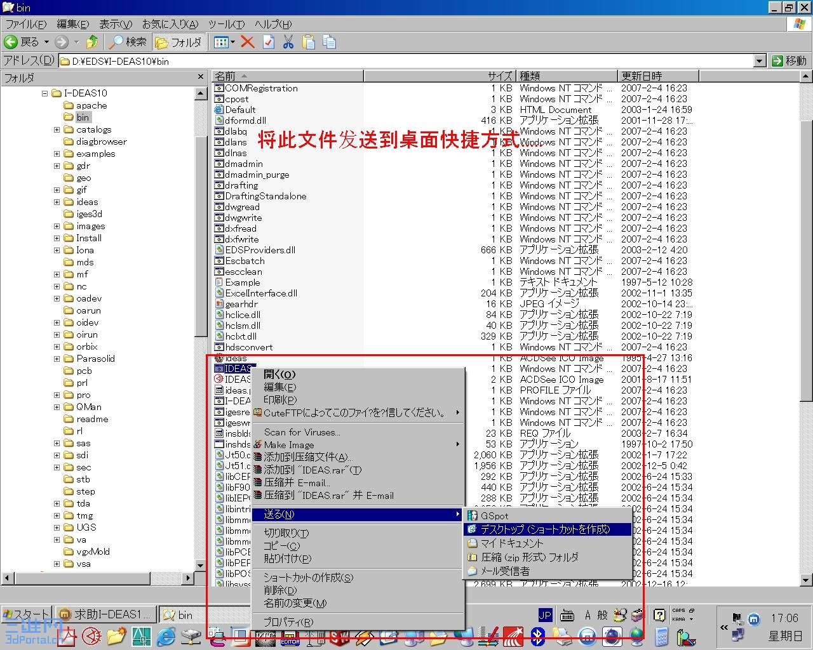Go up one folder level
Screen dimensions: 813x650
(x=92, y=42)
